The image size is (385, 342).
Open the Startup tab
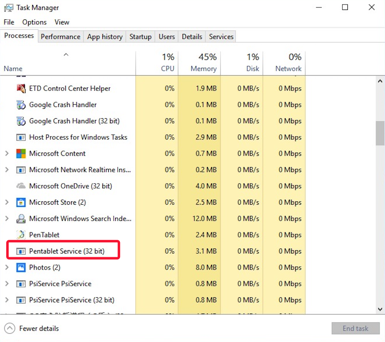(x=140, y=37)
